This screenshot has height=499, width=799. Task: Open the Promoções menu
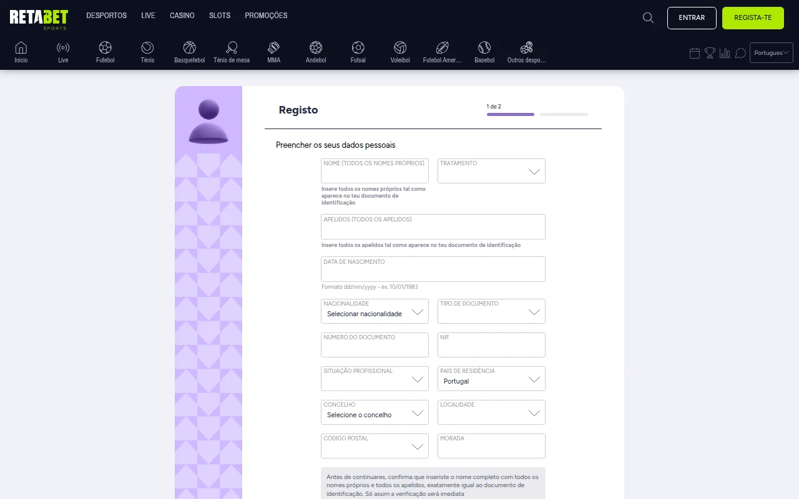point(267,16)
